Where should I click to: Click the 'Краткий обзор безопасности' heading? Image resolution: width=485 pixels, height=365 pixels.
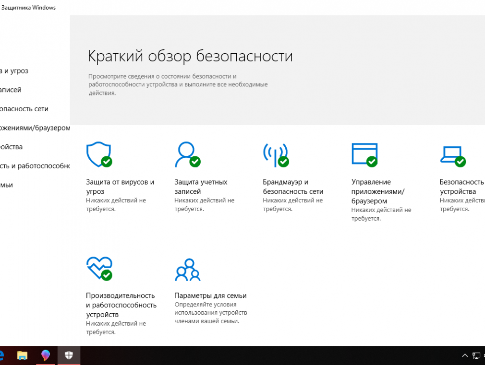pos(190,56)
